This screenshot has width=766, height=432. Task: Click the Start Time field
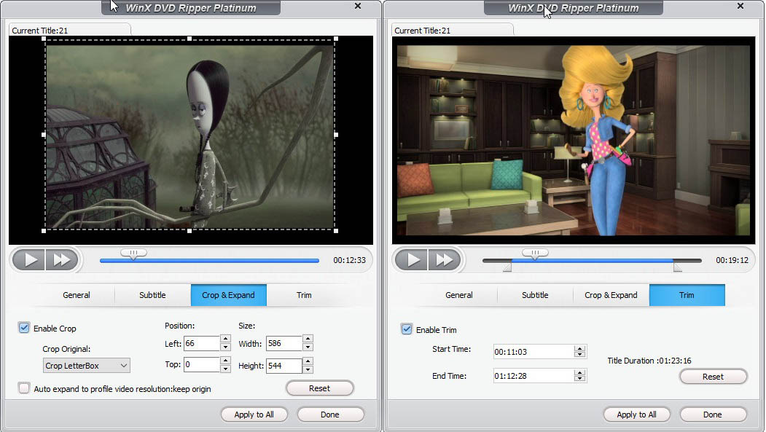pos(533,351)
